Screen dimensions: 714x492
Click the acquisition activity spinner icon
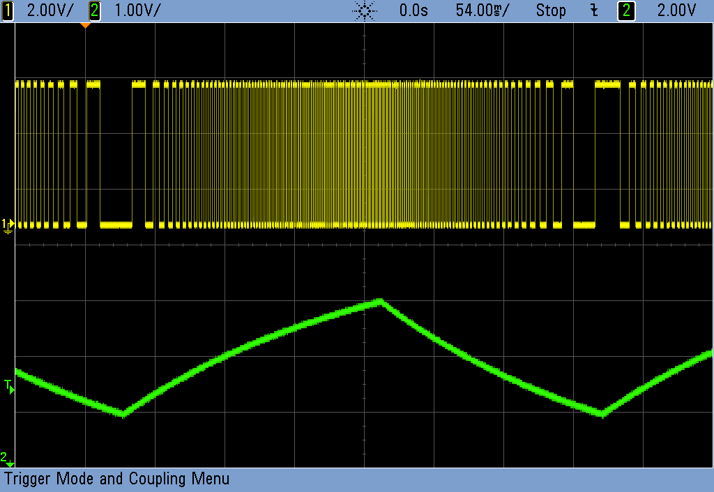(365, 10)
